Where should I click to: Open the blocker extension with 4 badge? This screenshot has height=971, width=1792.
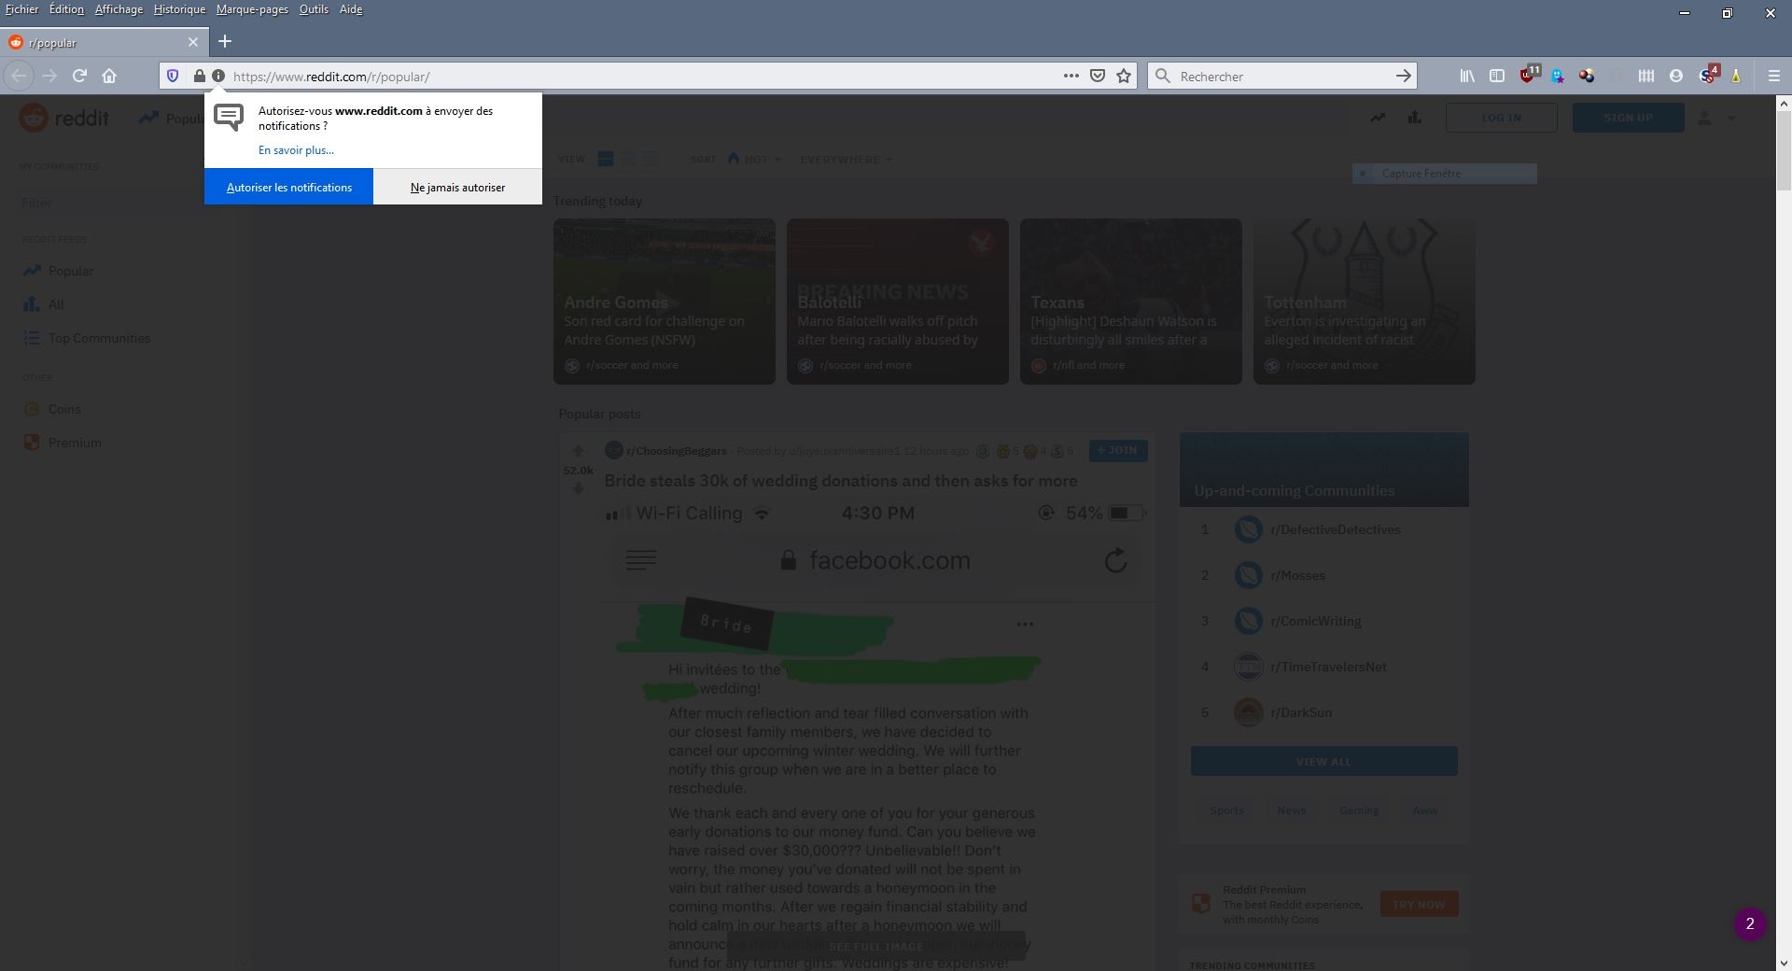(x=1709, y=75)
